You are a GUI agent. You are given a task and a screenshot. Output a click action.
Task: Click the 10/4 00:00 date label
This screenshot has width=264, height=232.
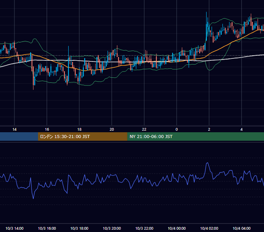tap(177, 228)
